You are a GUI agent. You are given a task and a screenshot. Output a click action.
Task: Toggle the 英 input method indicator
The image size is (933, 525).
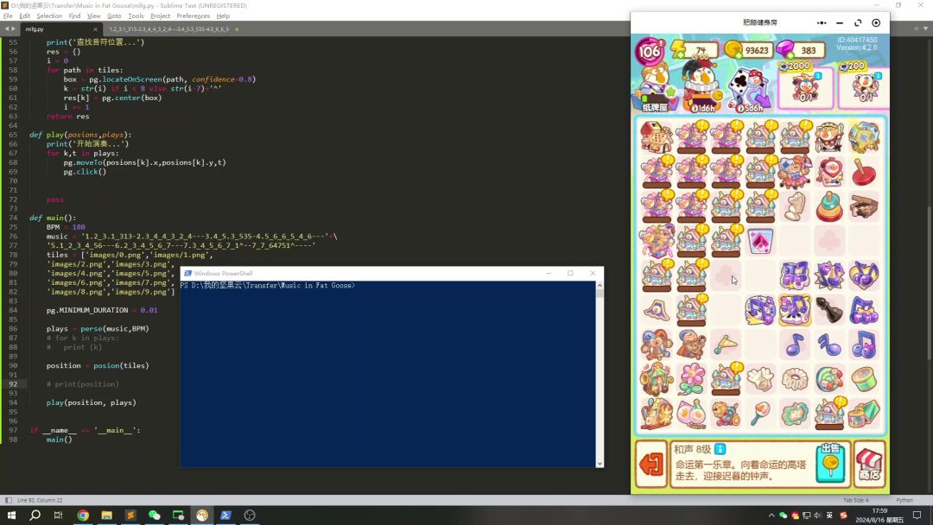point(830,516)
